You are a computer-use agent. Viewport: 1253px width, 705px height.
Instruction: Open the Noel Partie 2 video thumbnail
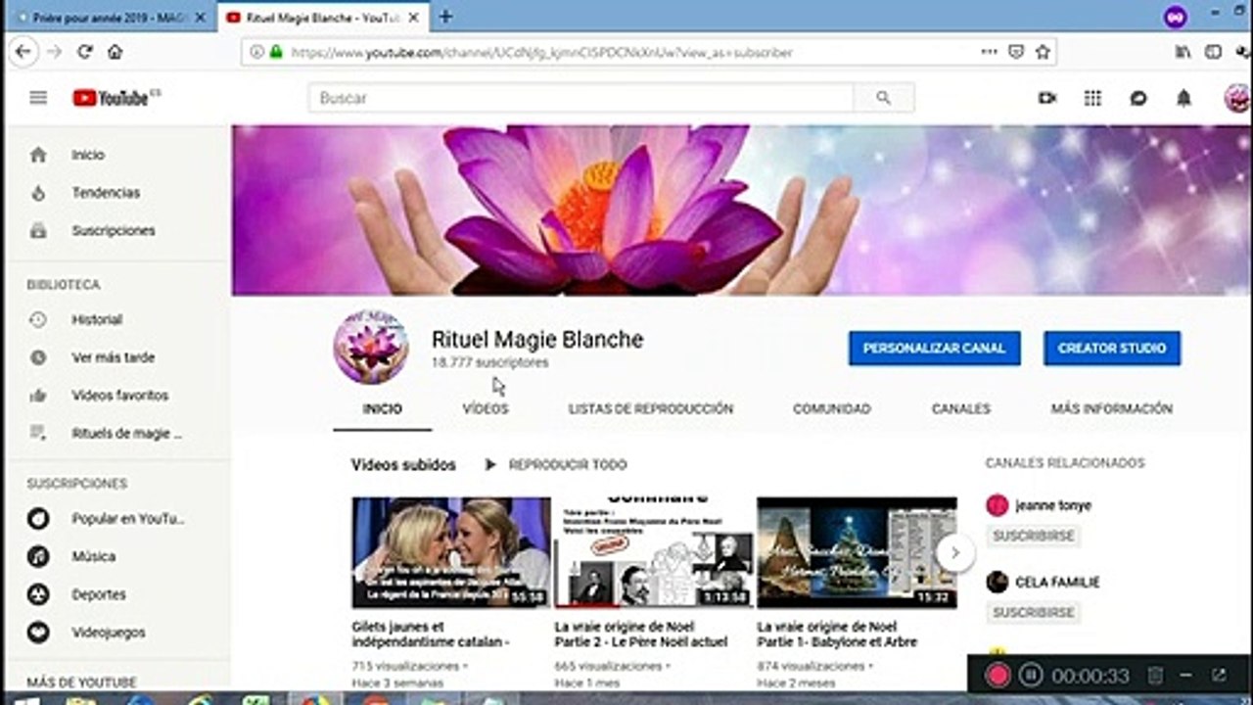click(x=654, y=553)
